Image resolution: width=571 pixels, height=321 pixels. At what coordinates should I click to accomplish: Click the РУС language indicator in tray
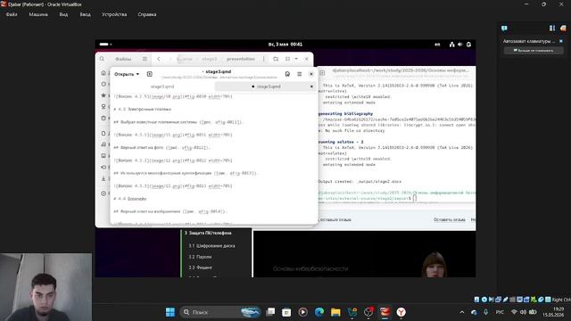[500, 312]
